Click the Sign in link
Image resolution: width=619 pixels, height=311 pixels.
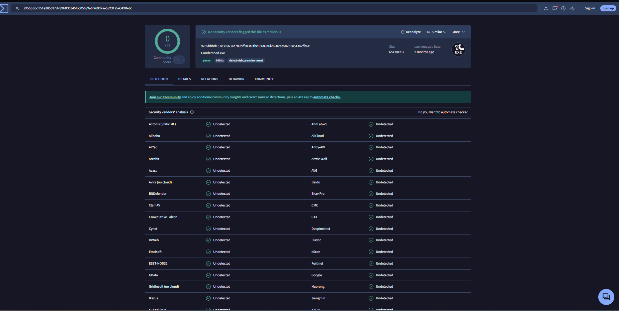[590, 8]
